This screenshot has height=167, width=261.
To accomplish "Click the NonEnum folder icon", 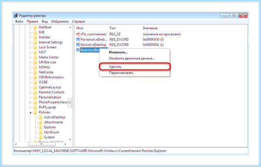I will point(40,132).
